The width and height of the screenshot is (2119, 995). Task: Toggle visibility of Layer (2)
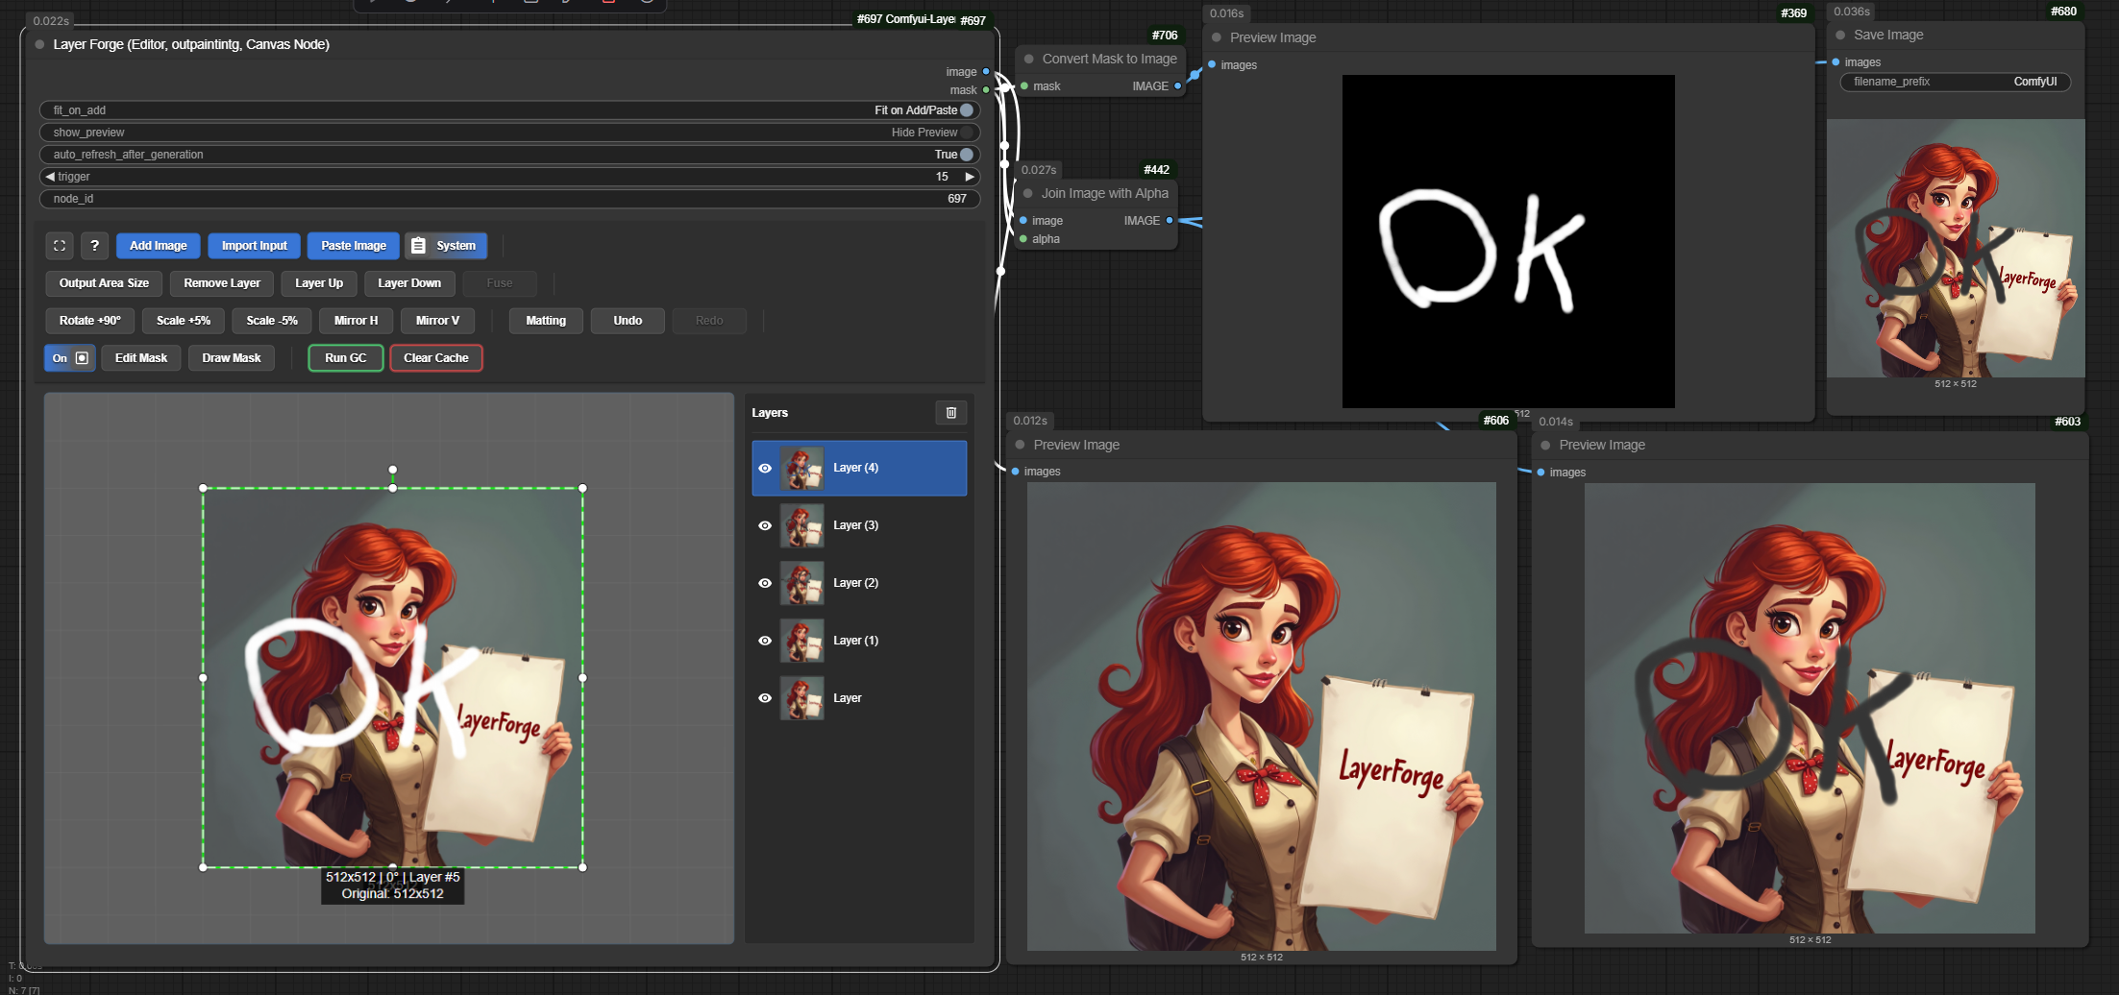(765, 583)
